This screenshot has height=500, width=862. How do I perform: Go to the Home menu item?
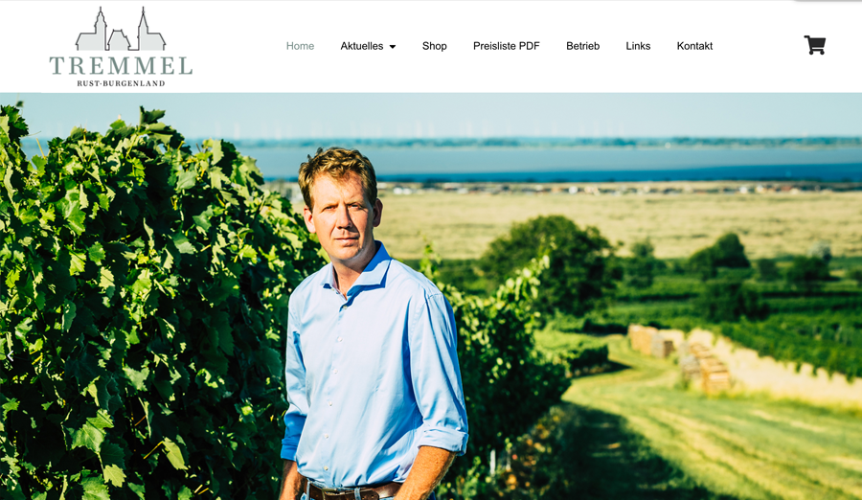tap(300, 46)
